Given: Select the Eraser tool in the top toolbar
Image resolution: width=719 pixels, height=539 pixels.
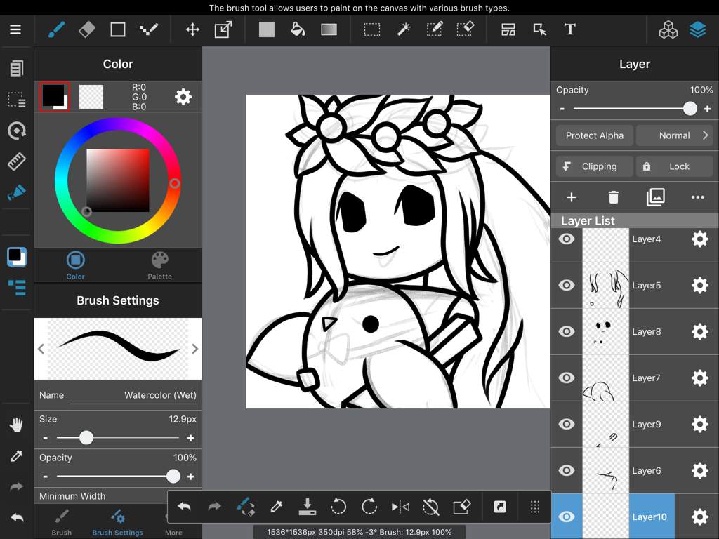Looking at the screenshot, I should coord(87,29).
